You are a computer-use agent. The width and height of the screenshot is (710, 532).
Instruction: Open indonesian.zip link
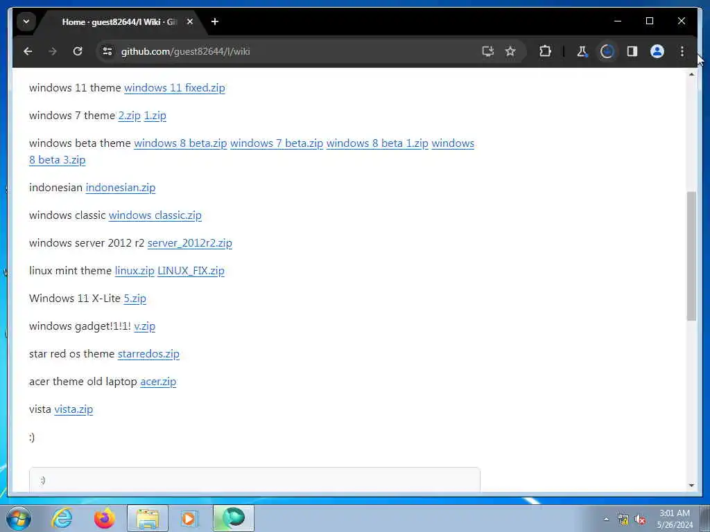(x=121, y=188)
